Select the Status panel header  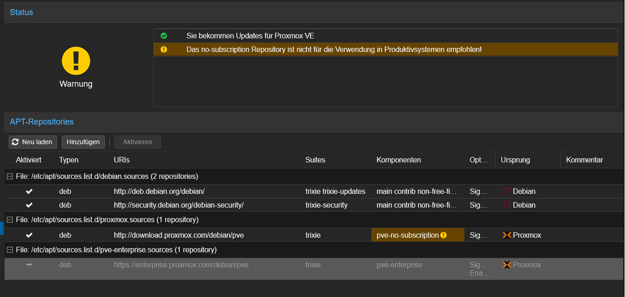pyautogui.click(x=21, y=12)
